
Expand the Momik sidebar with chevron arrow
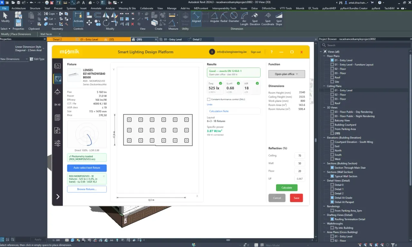click(58, 197)
